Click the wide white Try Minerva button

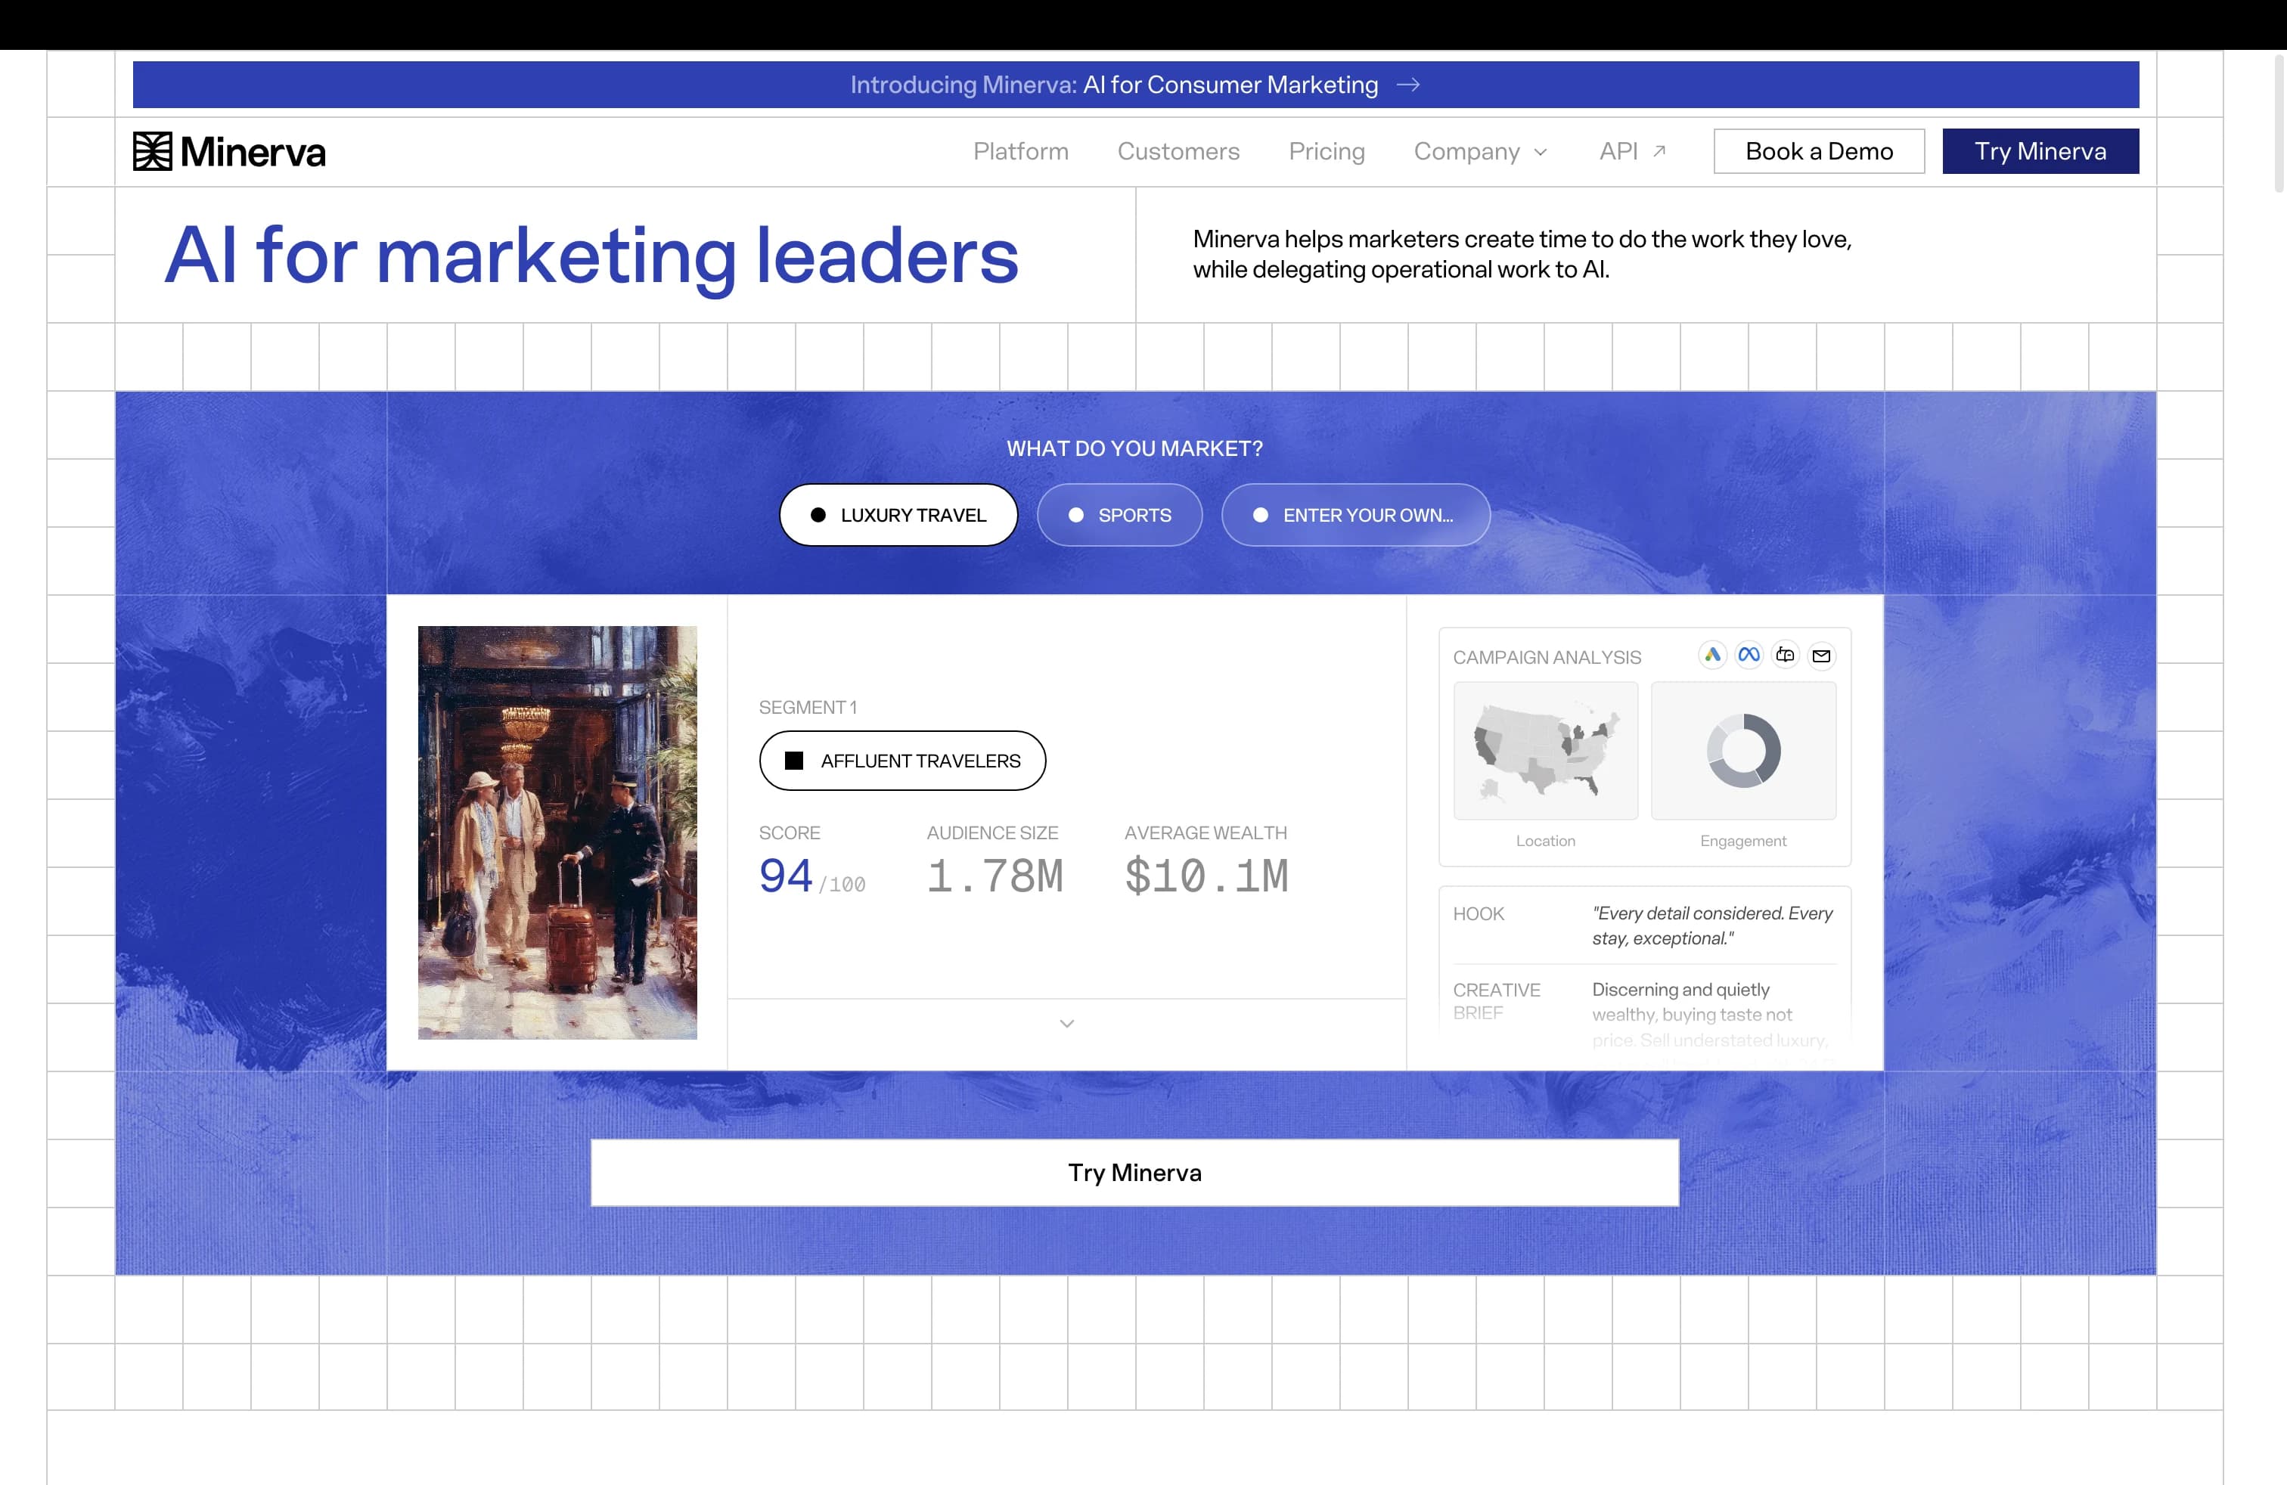[x=1135, y=1173]
